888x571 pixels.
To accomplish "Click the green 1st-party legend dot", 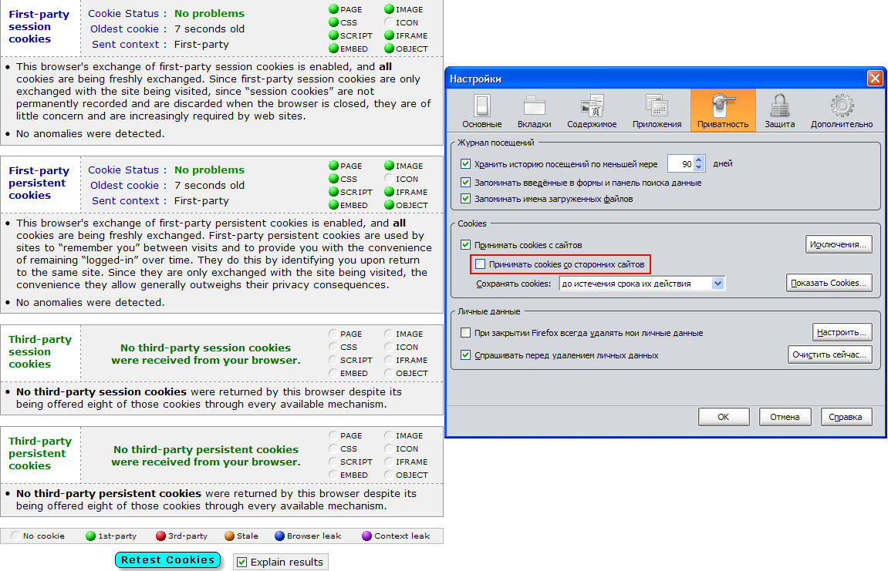I will [x=90, y=536].
